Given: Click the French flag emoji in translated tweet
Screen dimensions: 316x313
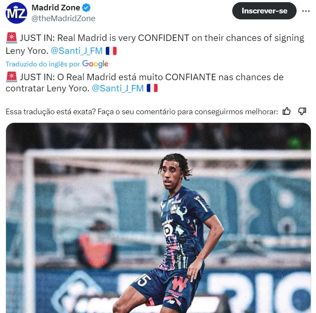Looking at the screenshot, I should (x=152, y=88).
